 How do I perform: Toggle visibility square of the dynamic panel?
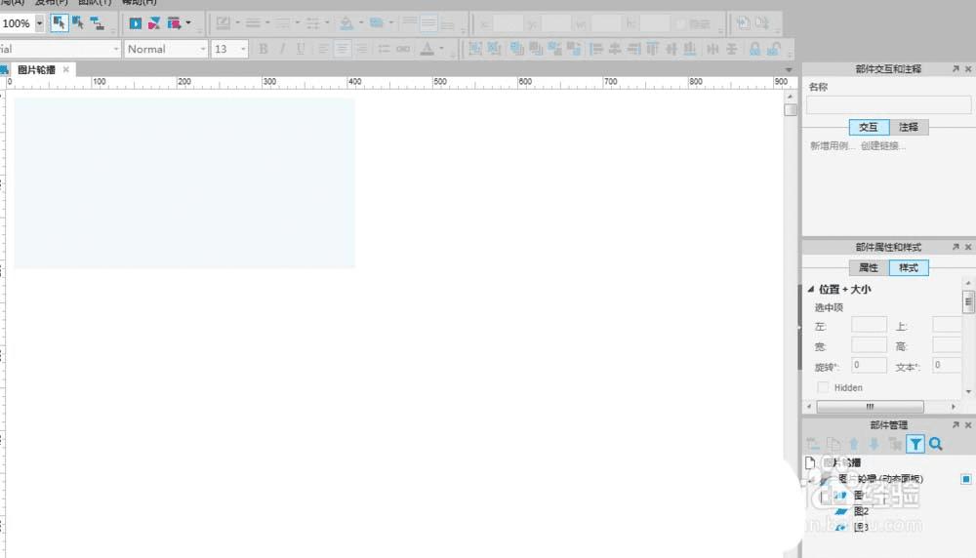(x=965, y=479)
